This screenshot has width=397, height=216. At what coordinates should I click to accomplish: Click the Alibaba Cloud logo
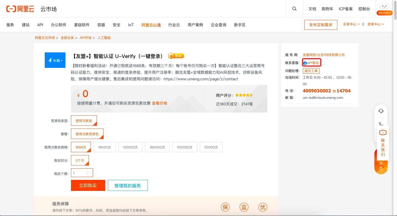point(20,9)
